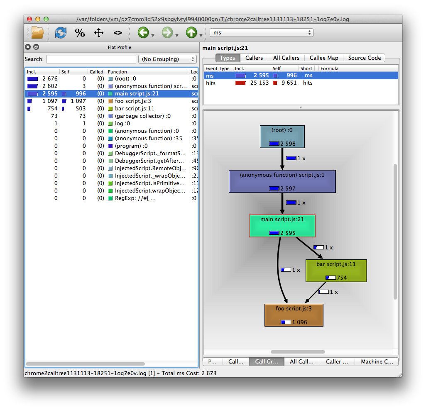
Task: Focus the Search input field
Action: 91,59
